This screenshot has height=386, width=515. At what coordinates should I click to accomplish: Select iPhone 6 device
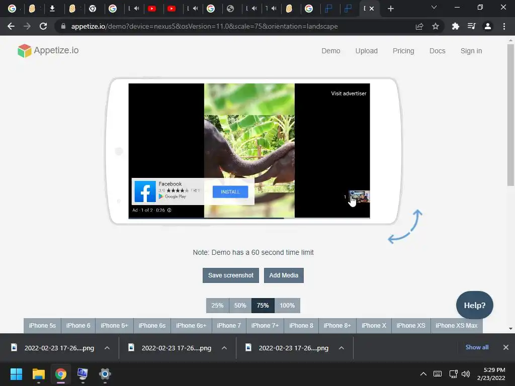point(78,326)
